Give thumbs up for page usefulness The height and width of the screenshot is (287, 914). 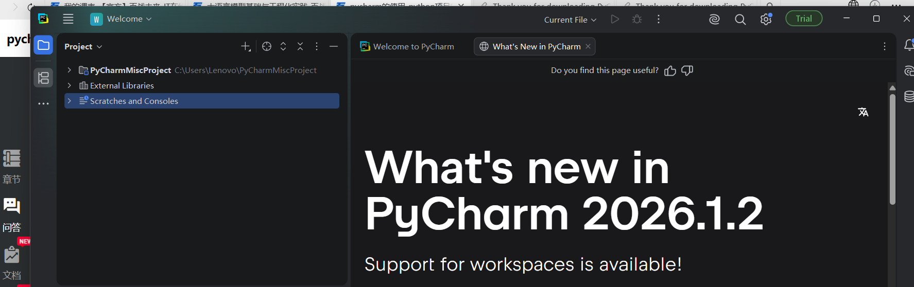670,70
